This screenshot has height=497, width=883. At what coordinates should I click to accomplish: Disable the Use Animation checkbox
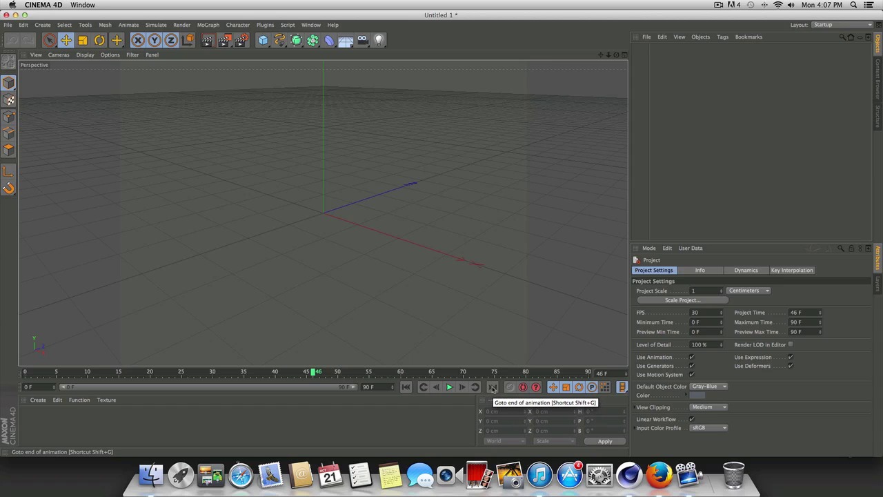(691, 358)
